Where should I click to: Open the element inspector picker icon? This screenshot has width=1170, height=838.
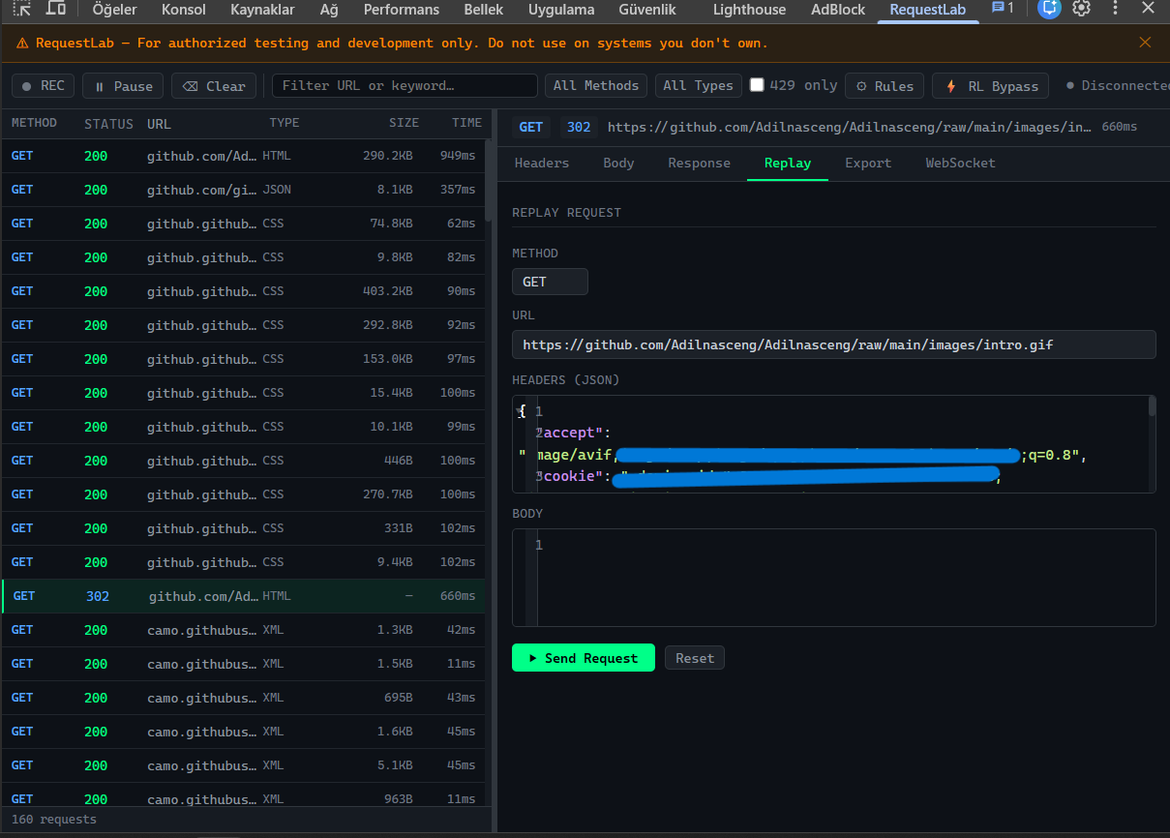(21, 10)
